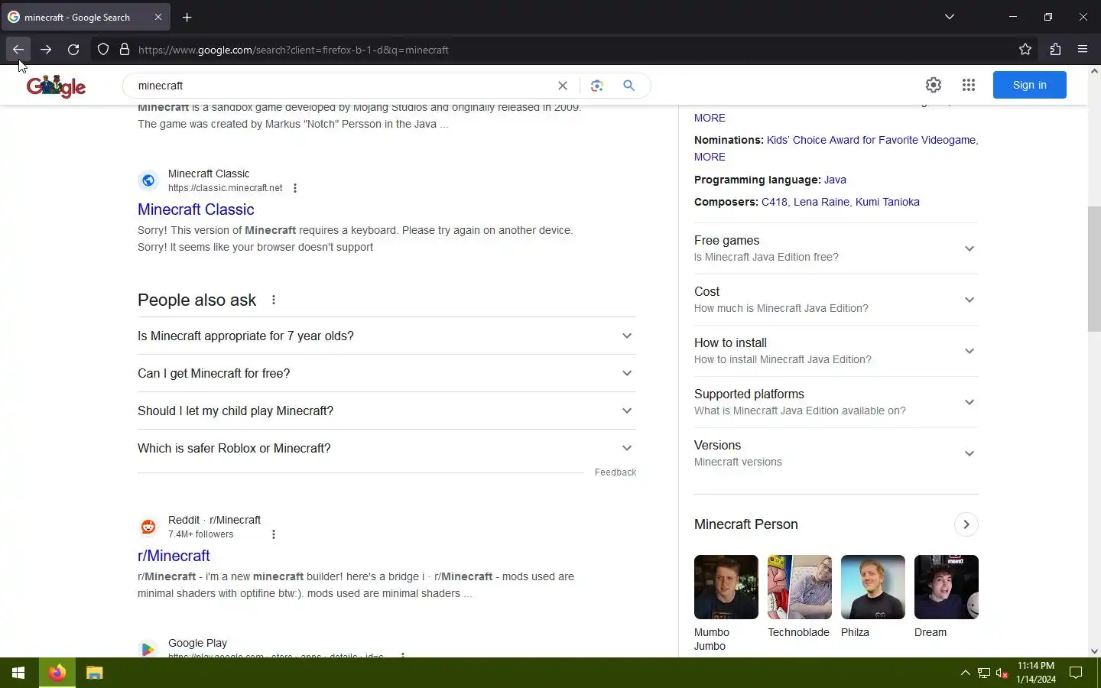This screenshot has height=688, width=1101.
Task: Open the more options dots for Minecraft Classic
Action: tap(295, 188)
